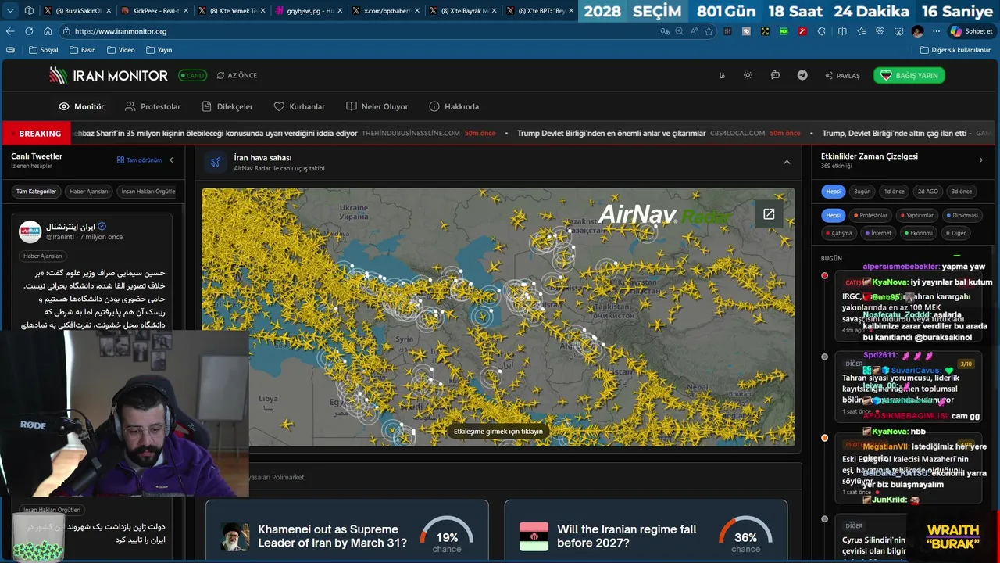Collapse the Canlı Tweetler panel chevron
Screen dimensions: 1000x563
(171, 160)
